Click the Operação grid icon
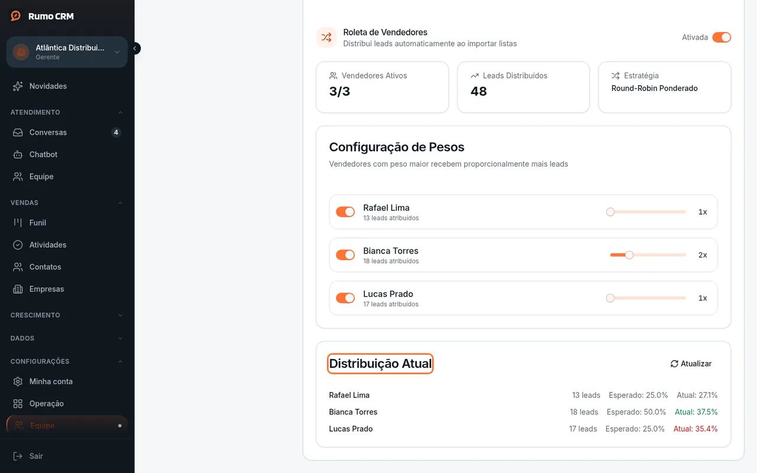The height and width of the screenshot is (473, 757). 18,403
